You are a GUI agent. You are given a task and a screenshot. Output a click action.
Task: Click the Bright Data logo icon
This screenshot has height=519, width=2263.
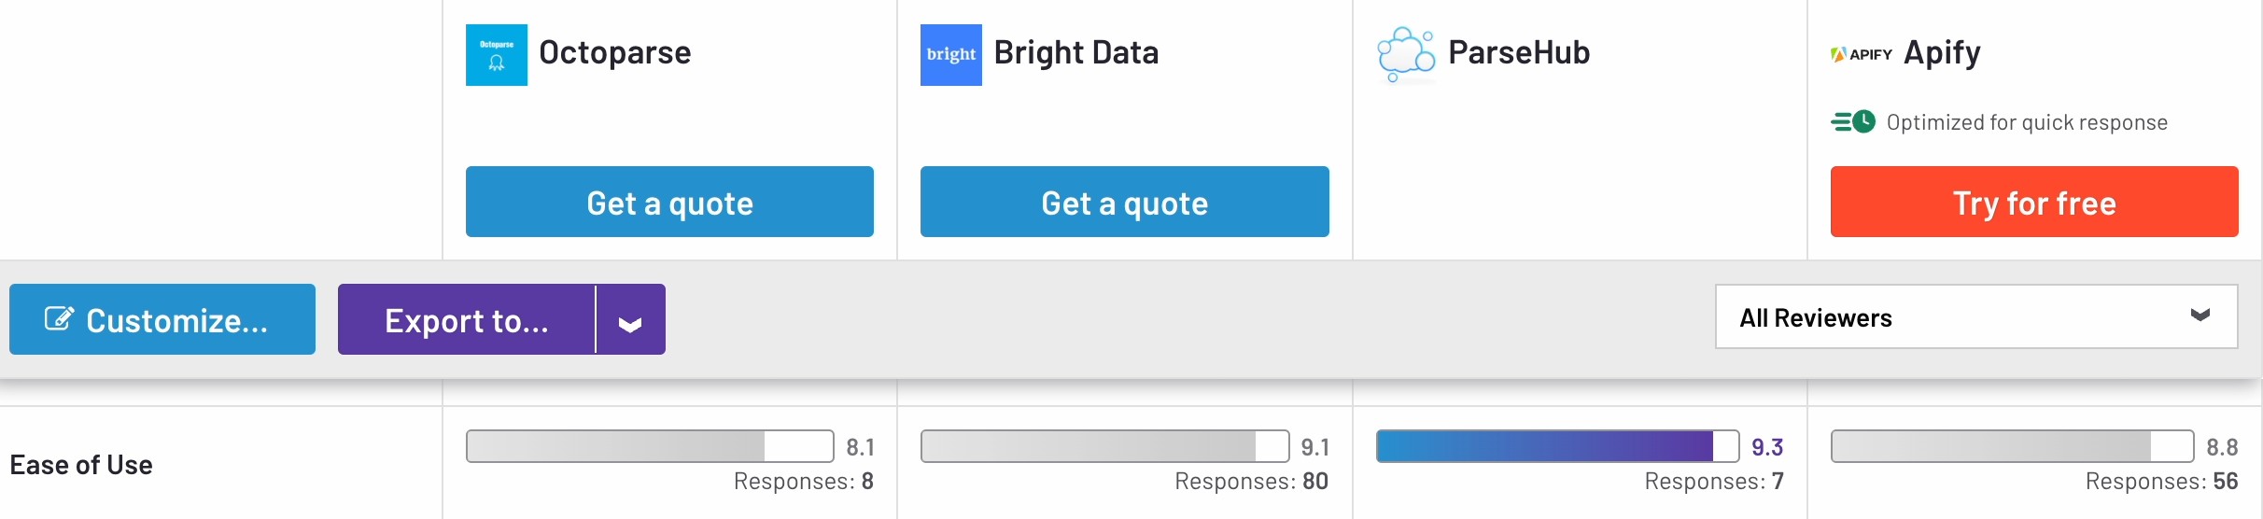tap(950, 55)
